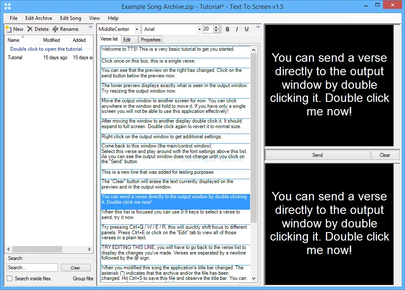The image size is (405, 290).
Task: Select verse 'The "Clear" button will erase'
Action: click(175, 186)
